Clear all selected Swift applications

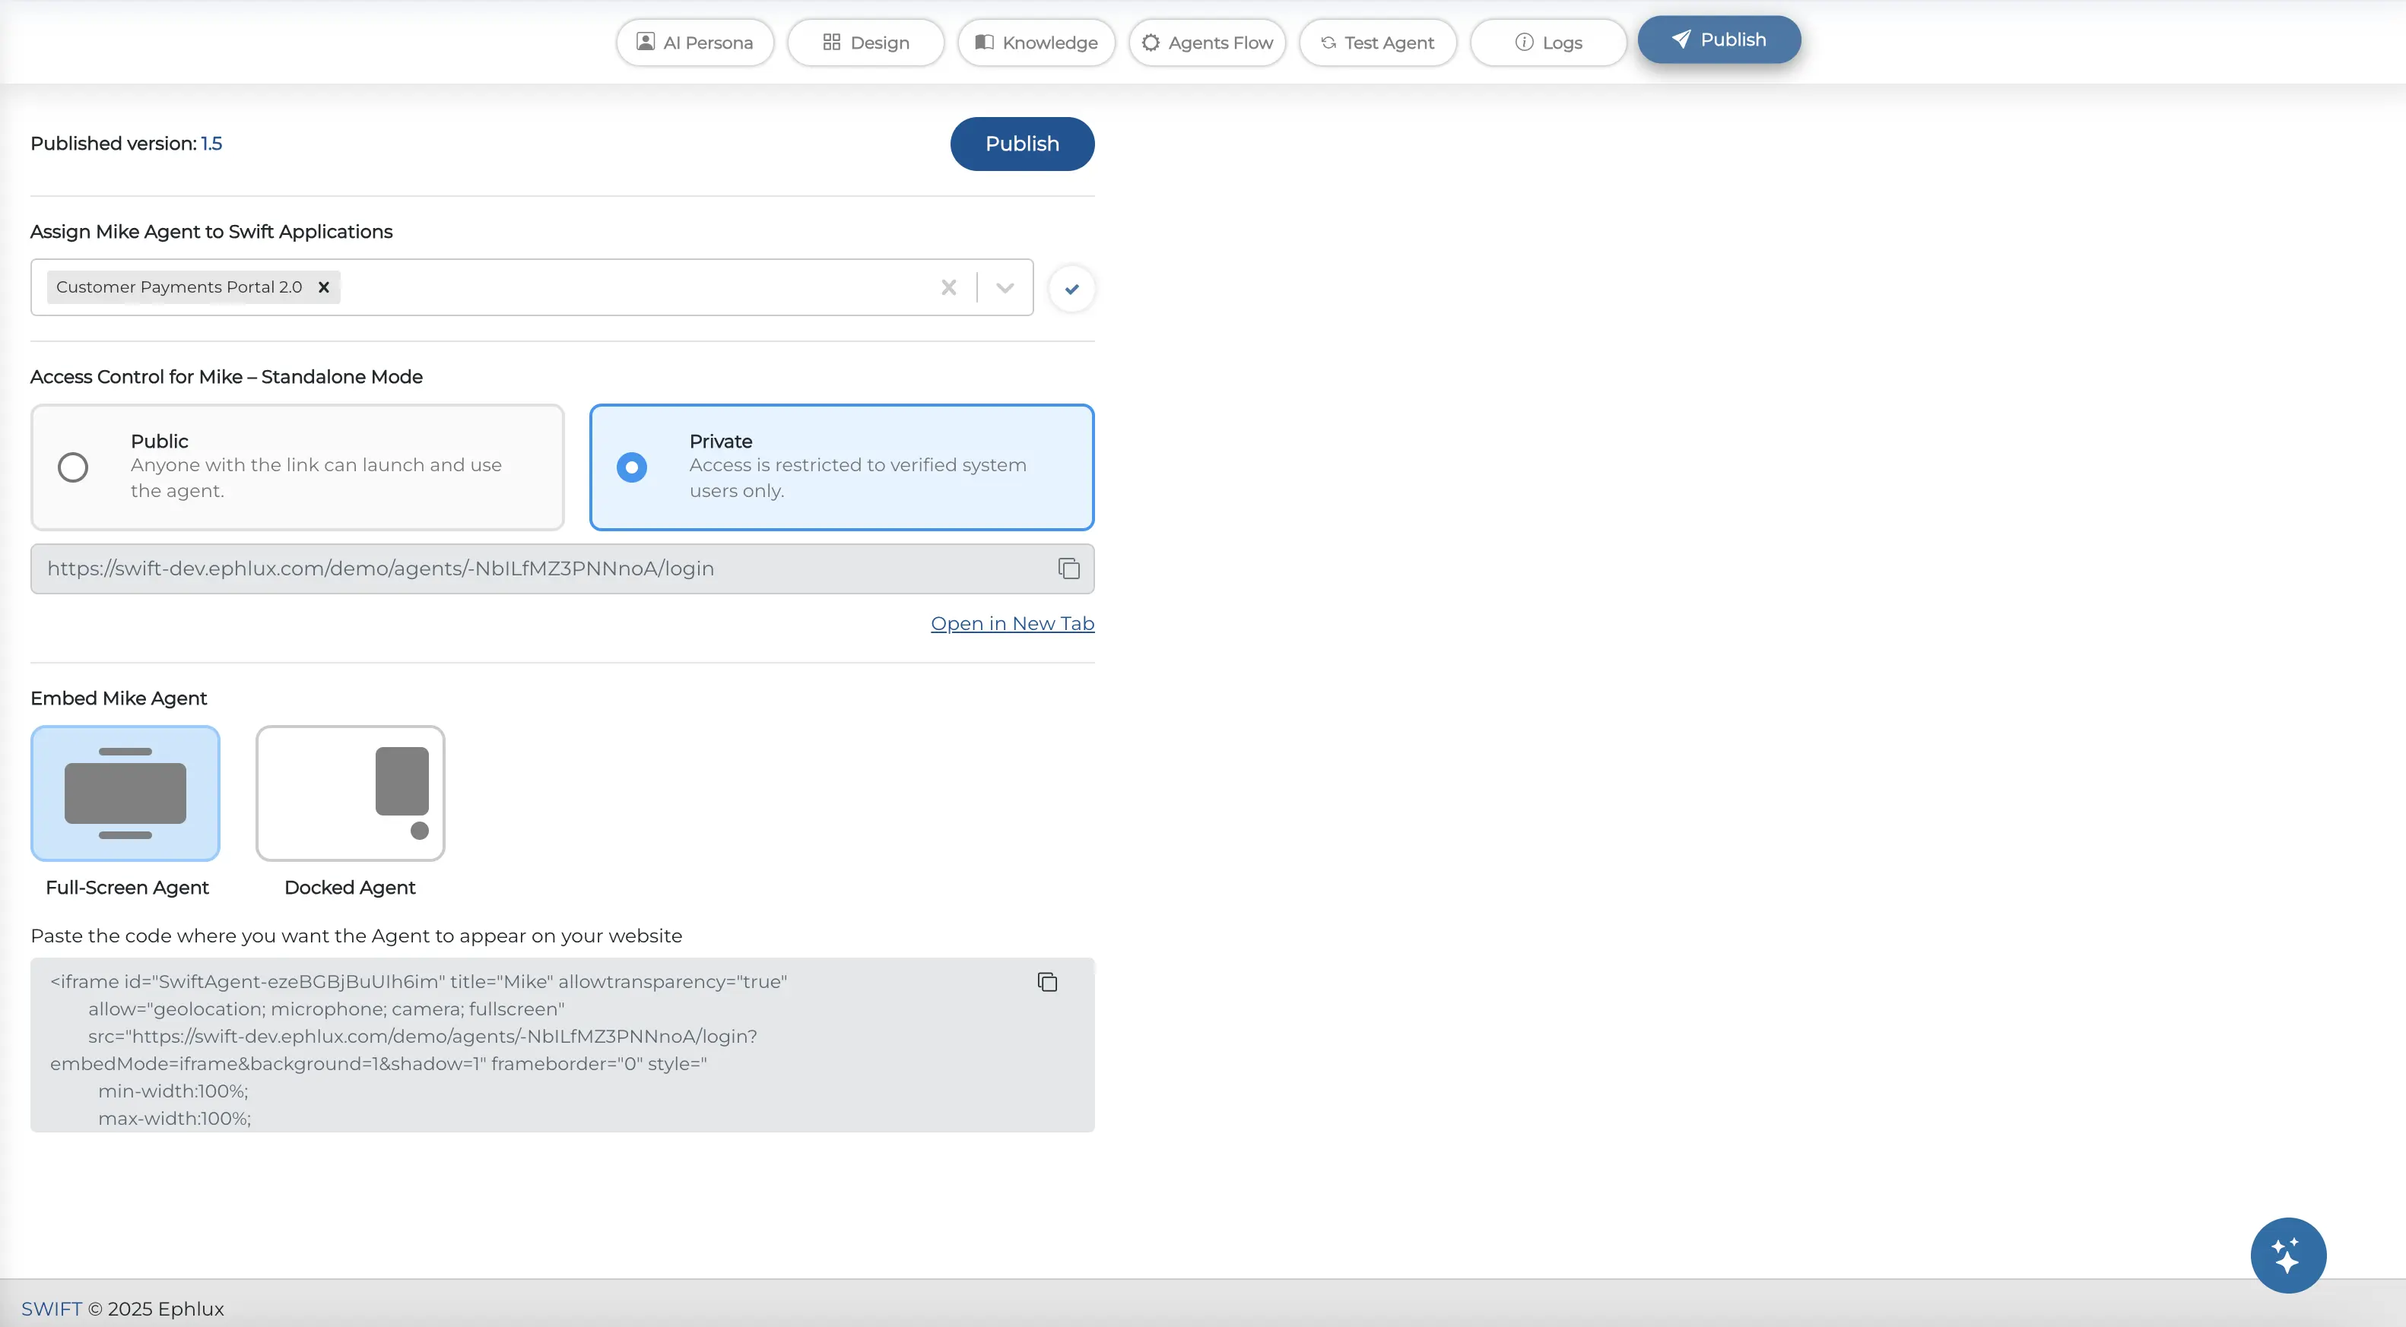click(x=948, y=287)
